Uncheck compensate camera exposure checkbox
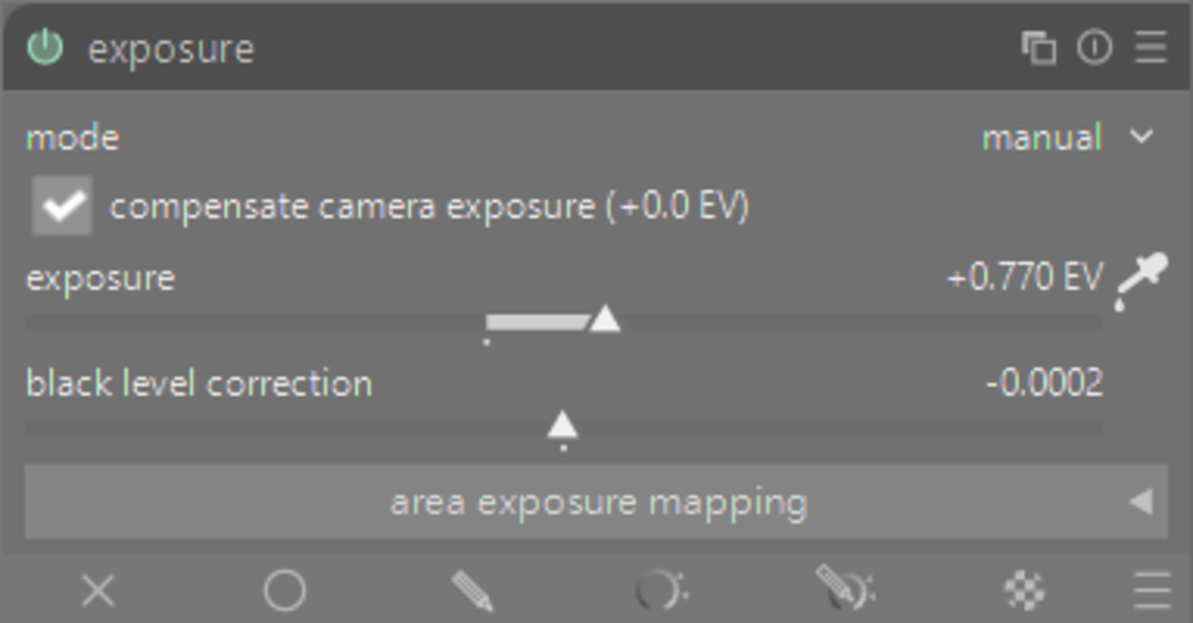Image resolution: width=1193 pixels, height=623 pixels. pos(62,206)
